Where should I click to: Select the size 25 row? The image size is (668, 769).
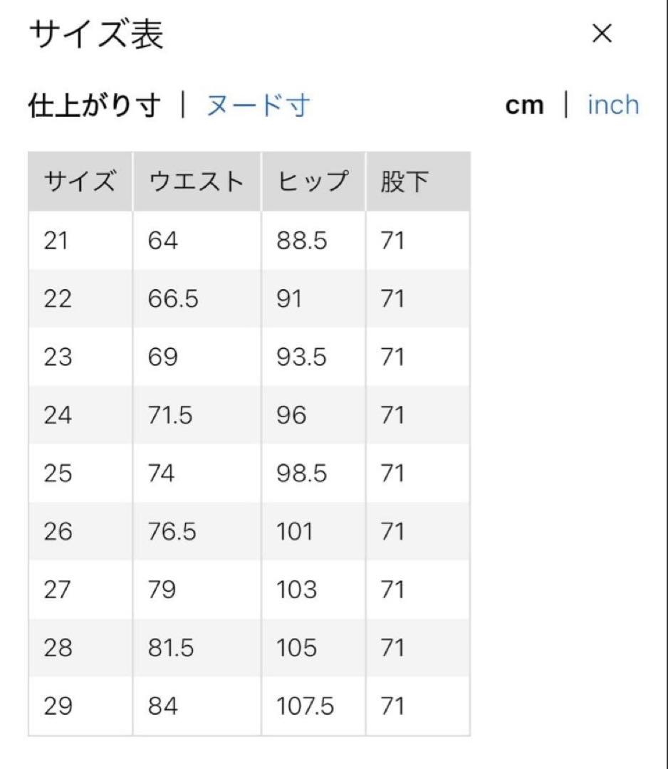(58, 474)
